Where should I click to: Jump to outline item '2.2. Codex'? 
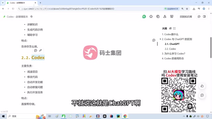pos(170,49)
